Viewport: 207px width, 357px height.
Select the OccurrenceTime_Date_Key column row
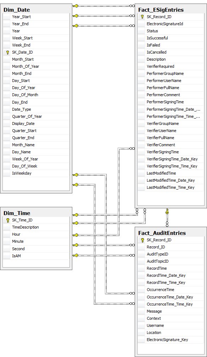170,297
